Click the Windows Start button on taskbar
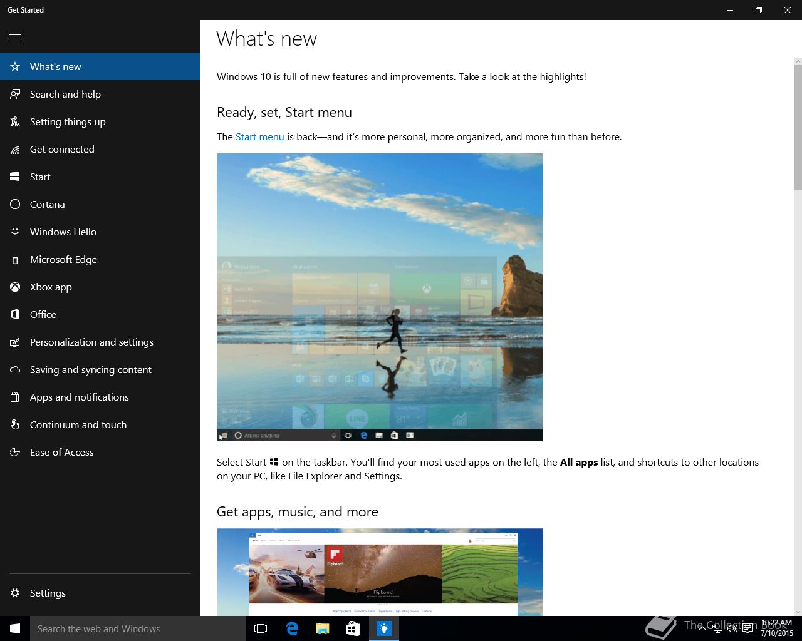This screenshot has height=641, width=802. (15, 628)
